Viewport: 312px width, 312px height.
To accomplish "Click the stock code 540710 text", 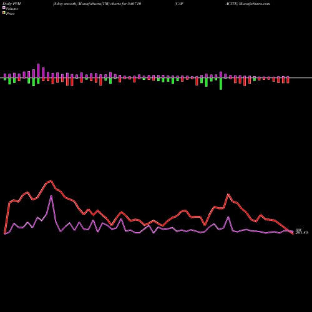I will pyautogui.click(x=134, y=4).
